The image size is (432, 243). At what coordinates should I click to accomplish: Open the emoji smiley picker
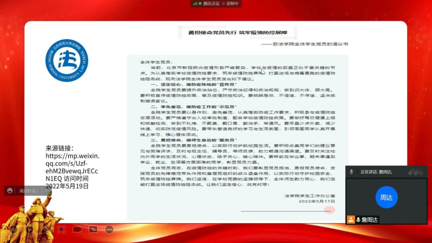[10, 191]
